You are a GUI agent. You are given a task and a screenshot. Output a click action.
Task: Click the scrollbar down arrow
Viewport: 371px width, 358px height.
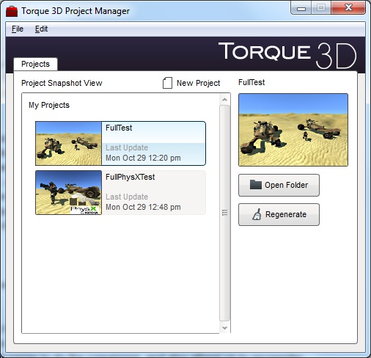tap(224, 328)
